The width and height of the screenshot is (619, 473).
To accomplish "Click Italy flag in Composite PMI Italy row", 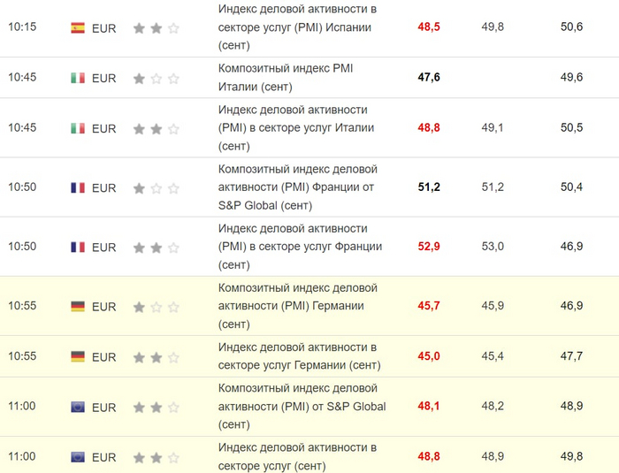I will 78,78.
